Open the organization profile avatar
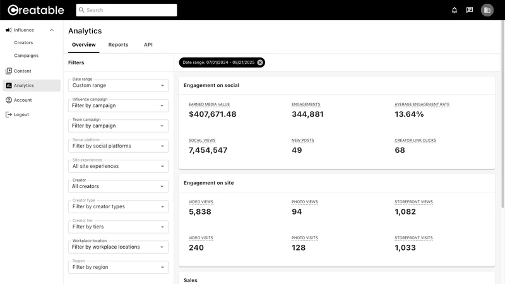This screenshot has height=284, width=505. 487,10
